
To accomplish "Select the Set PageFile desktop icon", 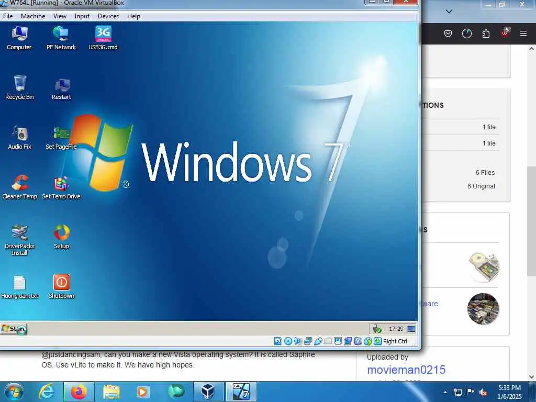I will (x=61, y=138).
